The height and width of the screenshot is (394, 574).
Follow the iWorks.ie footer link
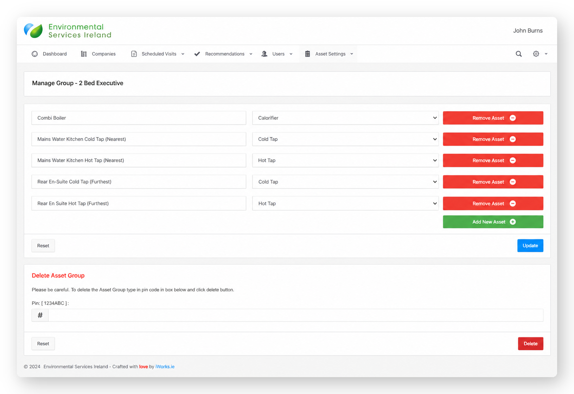165,367
